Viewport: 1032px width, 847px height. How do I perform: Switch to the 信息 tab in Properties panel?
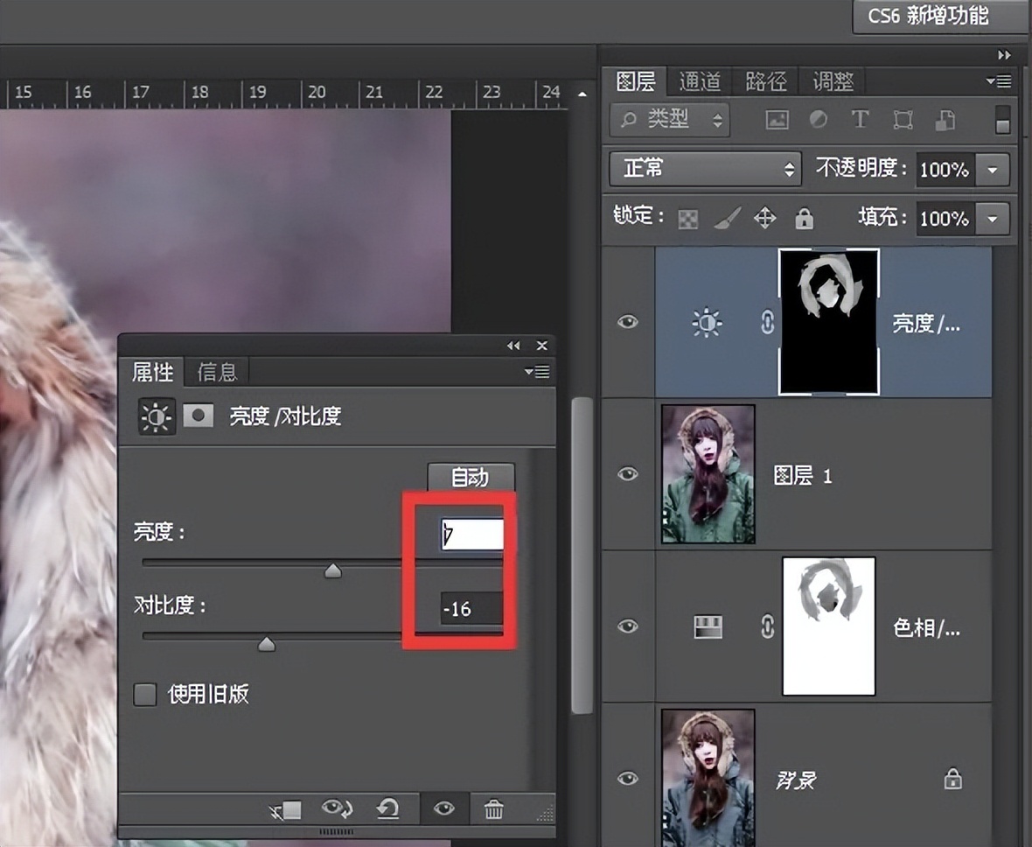click(216, 372)
